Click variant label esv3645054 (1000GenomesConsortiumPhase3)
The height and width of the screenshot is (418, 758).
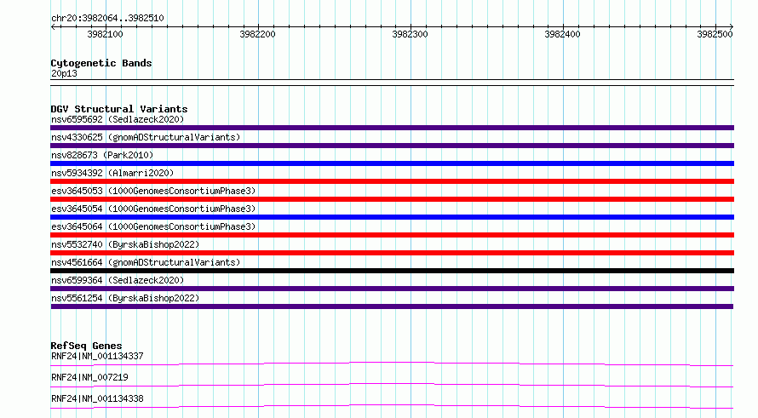[153, 209]
